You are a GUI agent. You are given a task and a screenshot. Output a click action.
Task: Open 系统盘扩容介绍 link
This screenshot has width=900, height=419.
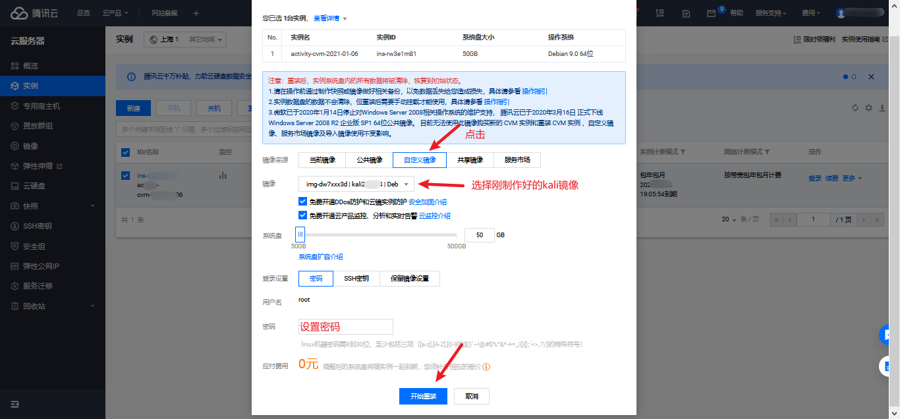(321, 256)
